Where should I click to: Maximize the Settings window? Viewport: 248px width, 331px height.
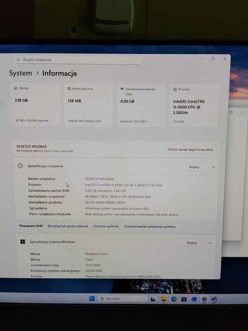(x=213, y=59)
